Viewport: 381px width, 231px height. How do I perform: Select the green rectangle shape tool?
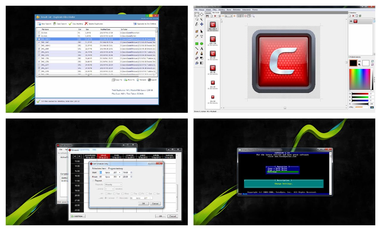coord(197,44)
